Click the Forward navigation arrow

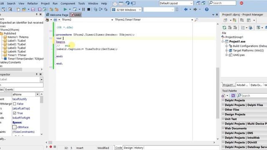point(195,10)
